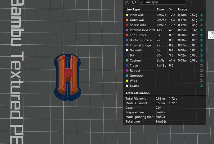The height and width of the screenshot is (144, 214).
Task: Show Wipe moves eye icon
Action: point(202,81)
